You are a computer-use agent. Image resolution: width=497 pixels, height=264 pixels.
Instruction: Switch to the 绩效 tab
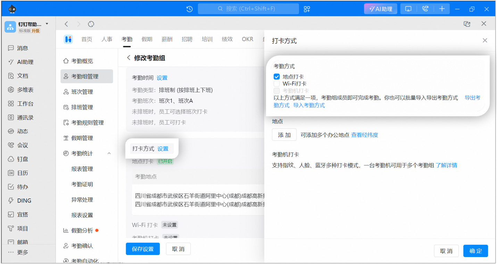coord(227,39)
